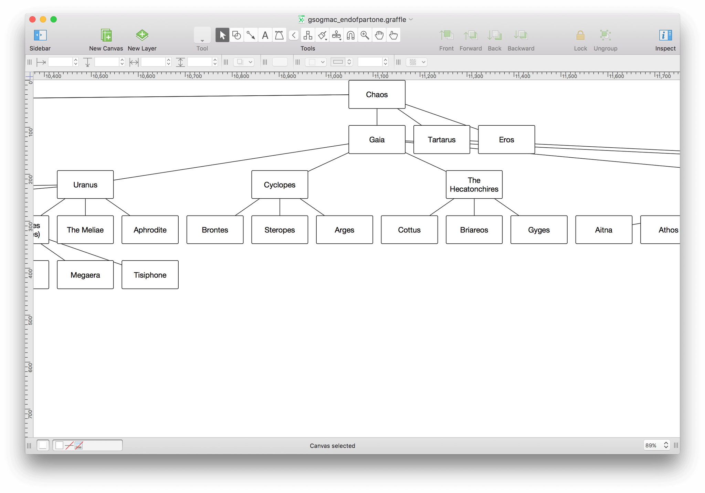
Task: Select the Selection arrow tool
Action: pyautogui.click(x=222, y=35)
